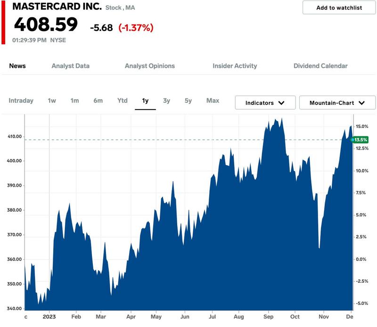
Task: Click the Apr label on the time axis
Action: coord(131,317)
